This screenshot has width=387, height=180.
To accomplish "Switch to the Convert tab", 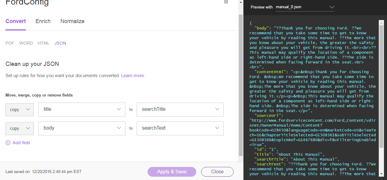I will (x=16, y=21).
